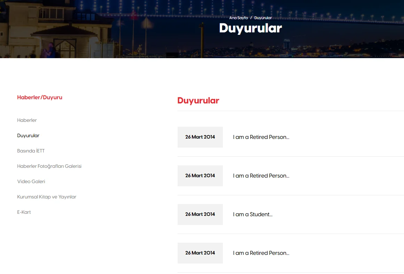Open the bottom 'I am a Retired Person' announcement
The image size is (404, 274).
coord(261,253)
